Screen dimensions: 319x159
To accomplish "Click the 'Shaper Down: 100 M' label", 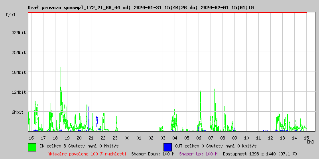I will click(153, 154).
